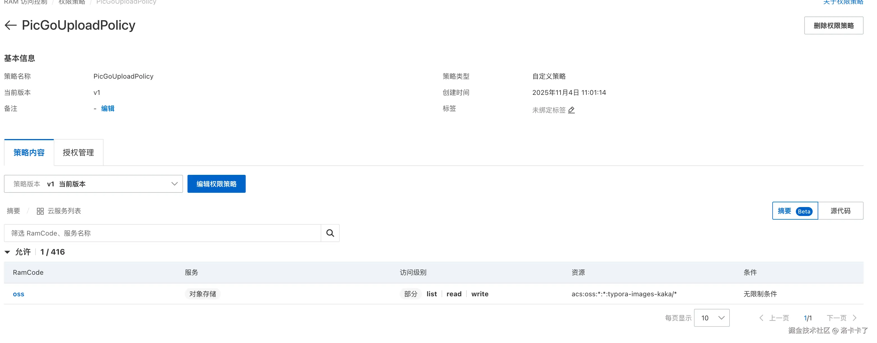Viewport: 877px width, 343px height.
Task: Open the oss RamCode link
Action: [x=18, y=294]
